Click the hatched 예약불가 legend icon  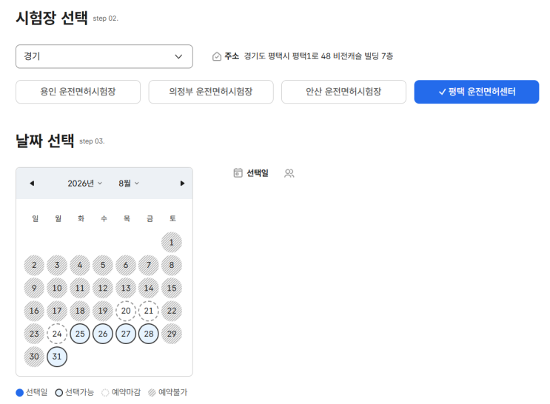152,393
